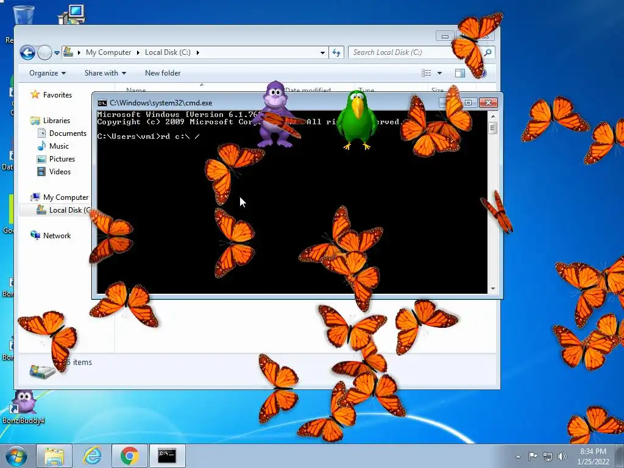
Task: Click the Network icon in the sidebar
Action: pyautogui.click(x=35, y=235)
